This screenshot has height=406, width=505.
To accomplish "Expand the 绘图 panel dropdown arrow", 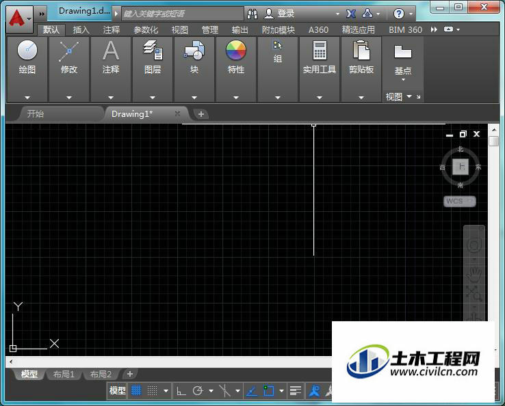I will tap(27, 98).
